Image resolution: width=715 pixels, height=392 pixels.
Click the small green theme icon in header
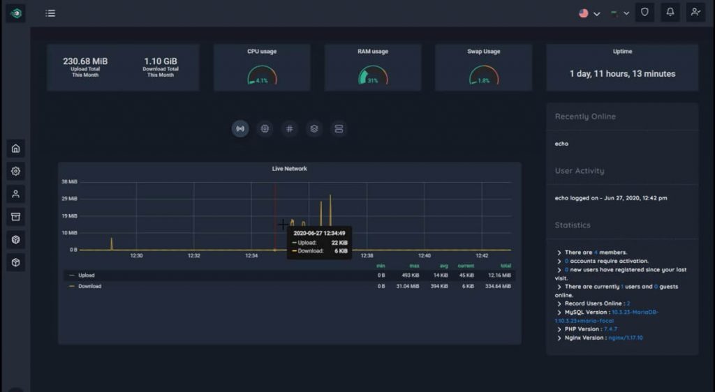(614, 14)
